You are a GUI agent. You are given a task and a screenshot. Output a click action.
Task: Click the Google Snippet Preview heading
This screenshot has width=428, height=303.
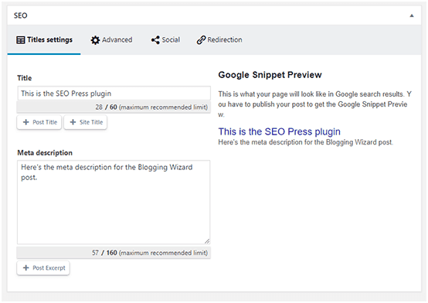click(x=270, y=75)
